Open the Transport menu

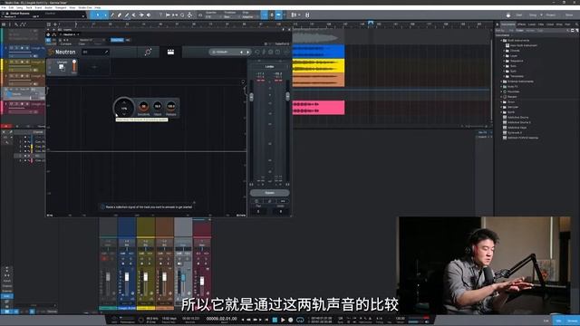[x=61, y=7]
